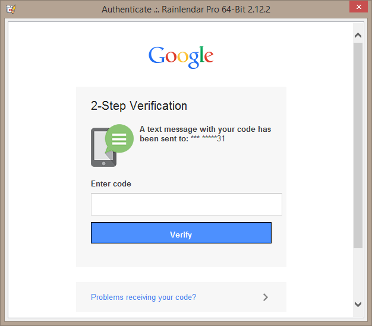Open the 'Problems receiving your code?' link
The height and width of the screenshot is (326, 372).
(x=144, y=297)
